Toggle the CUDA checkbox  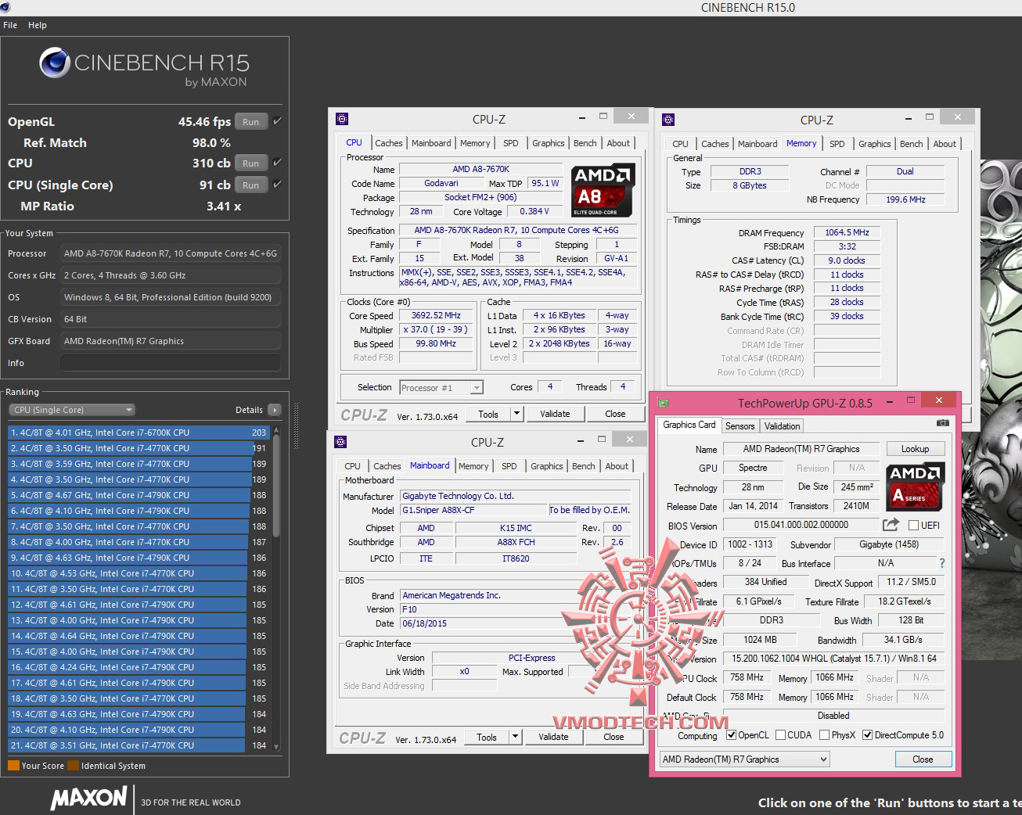click(x=779, y=735)
